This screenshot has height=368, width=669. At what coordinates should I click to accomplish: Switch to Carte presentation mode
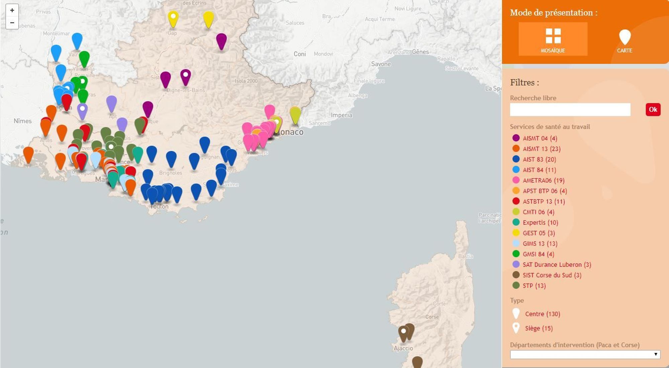pos(624,41)
